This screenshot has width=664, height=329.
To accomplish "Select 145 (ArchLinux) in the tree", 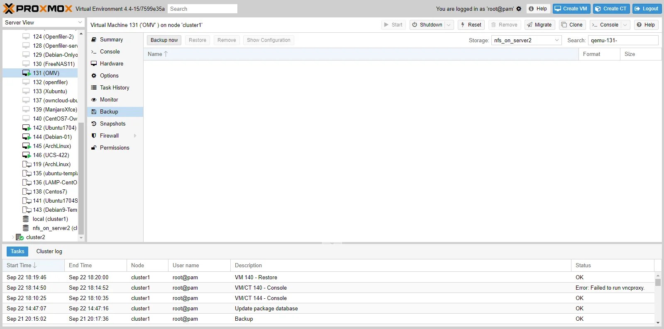I will (x=40, y=146).
